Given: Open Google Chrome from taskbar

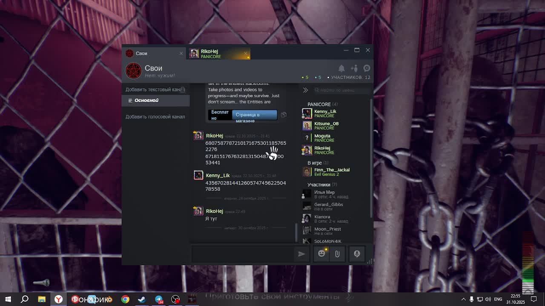Looking at the screenshot, I should 125,299.
